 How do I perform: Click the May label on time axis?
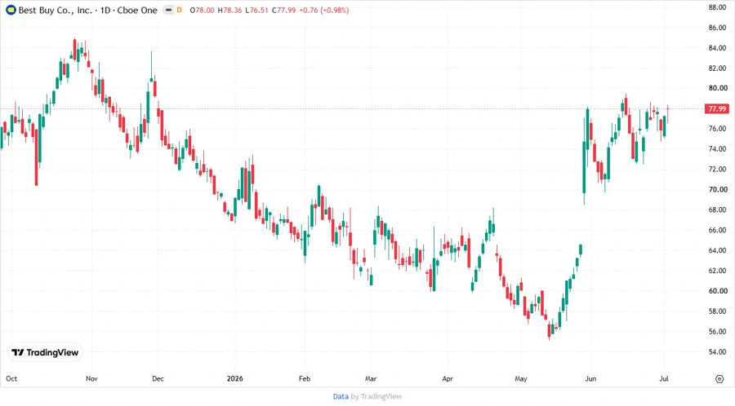click(521, 378)
